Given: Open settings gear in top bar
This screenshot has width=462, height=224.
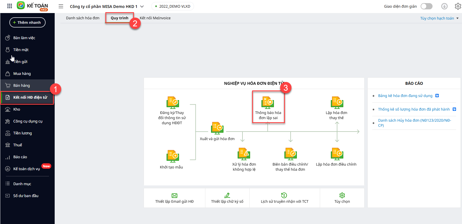Looking at the screenshot, I should (458, 6).
